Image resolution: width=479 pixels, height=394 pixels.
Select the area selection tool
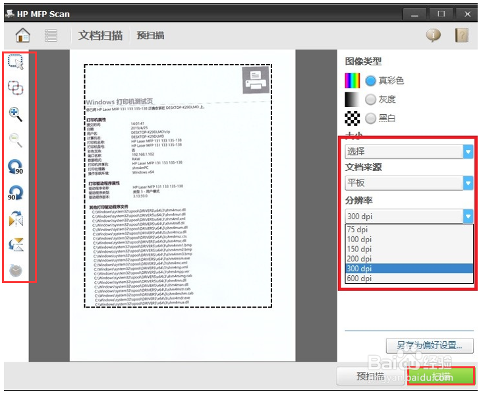point(16,62)
